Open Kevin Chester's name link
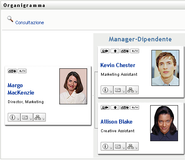 pos(118,65)
